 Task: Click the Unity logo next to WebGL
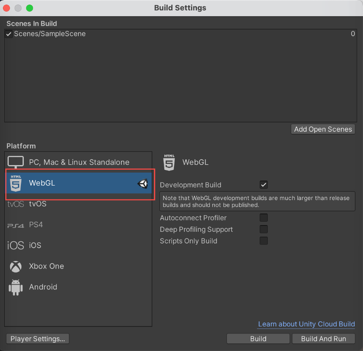click(143, 183)
